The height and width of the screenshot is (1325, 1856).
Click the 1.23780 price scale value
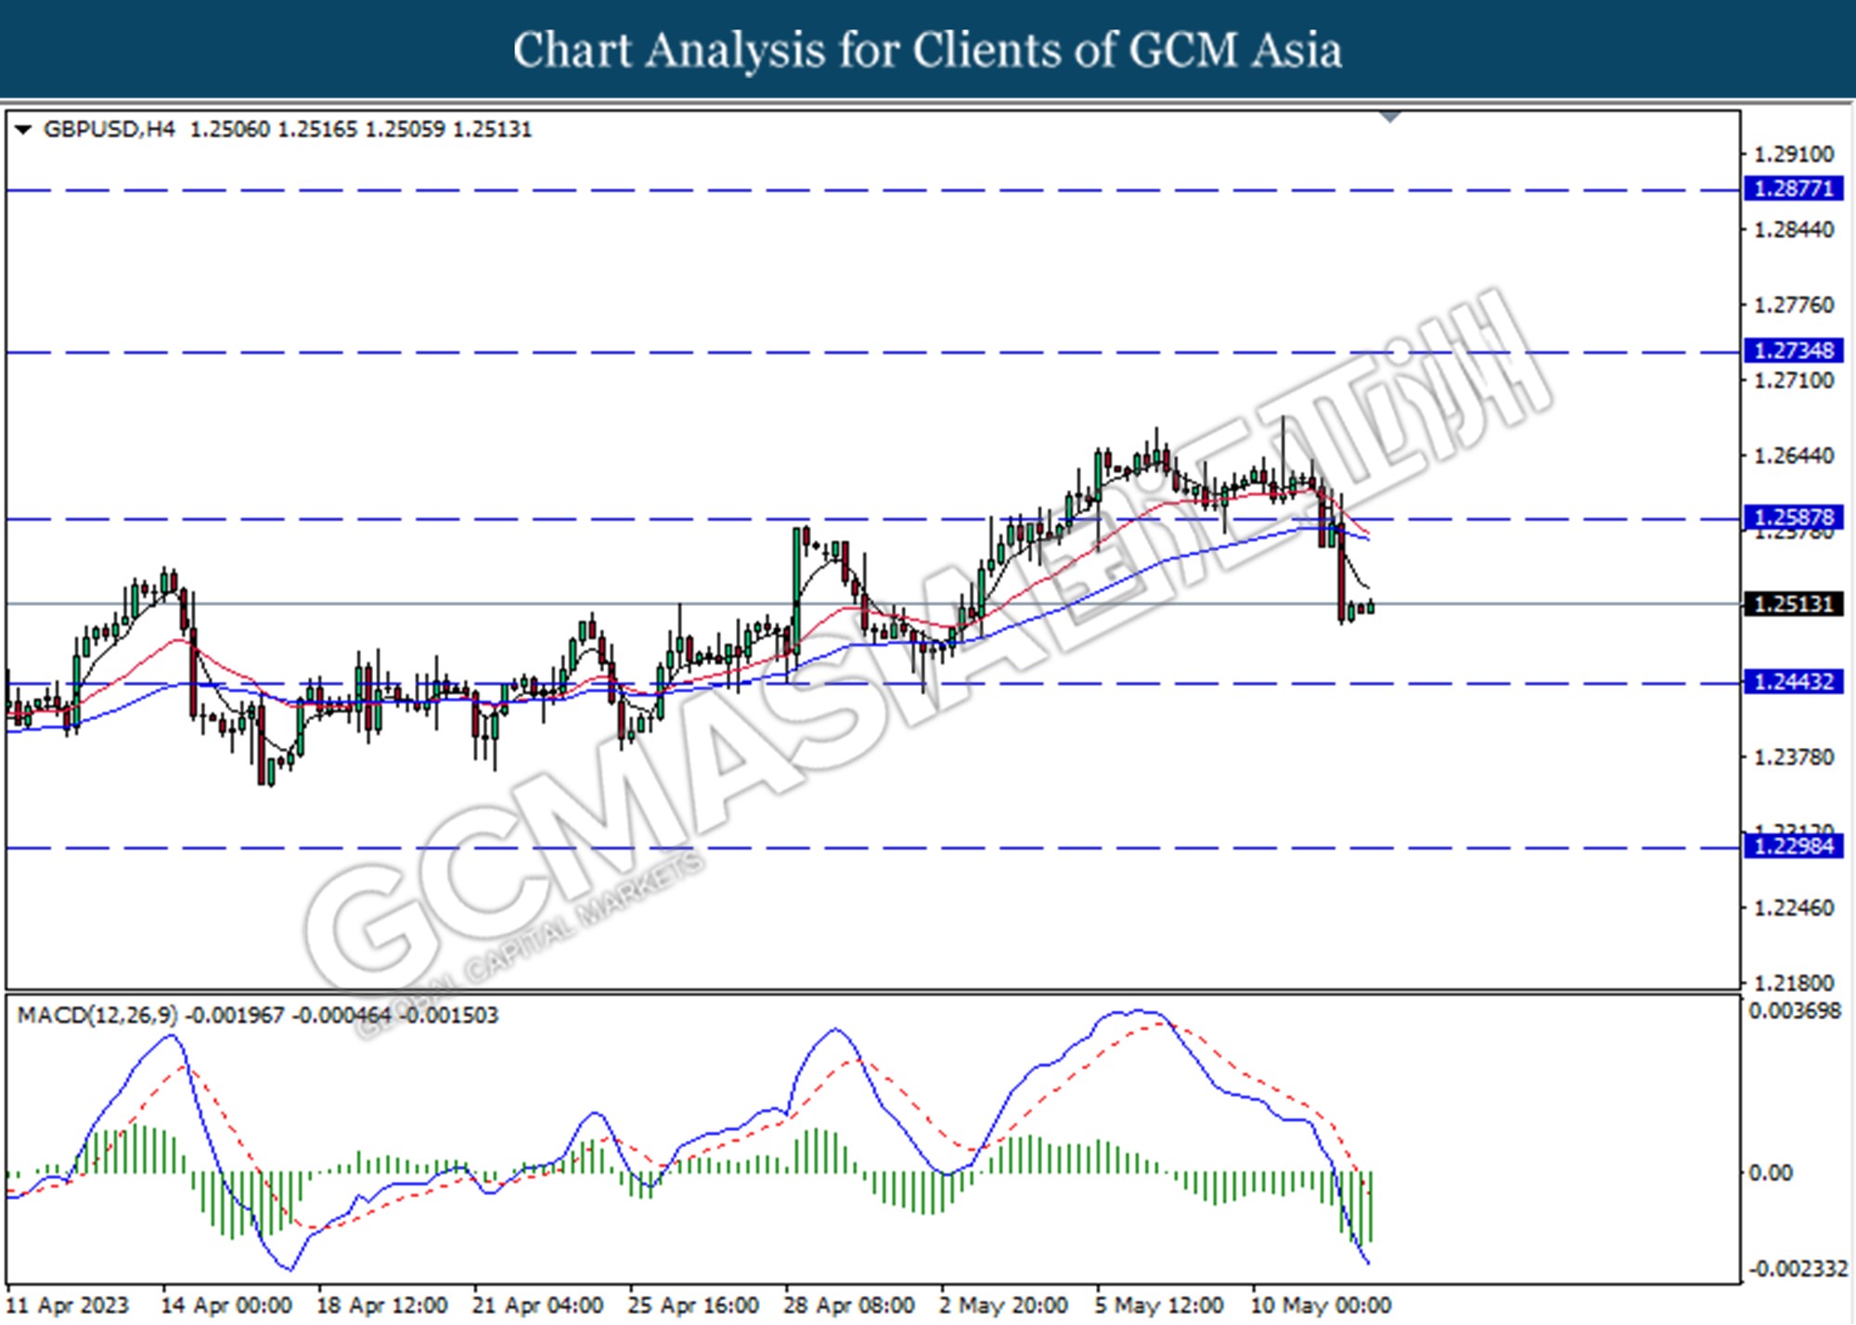pyautogui.click(x=1794, y=758)
